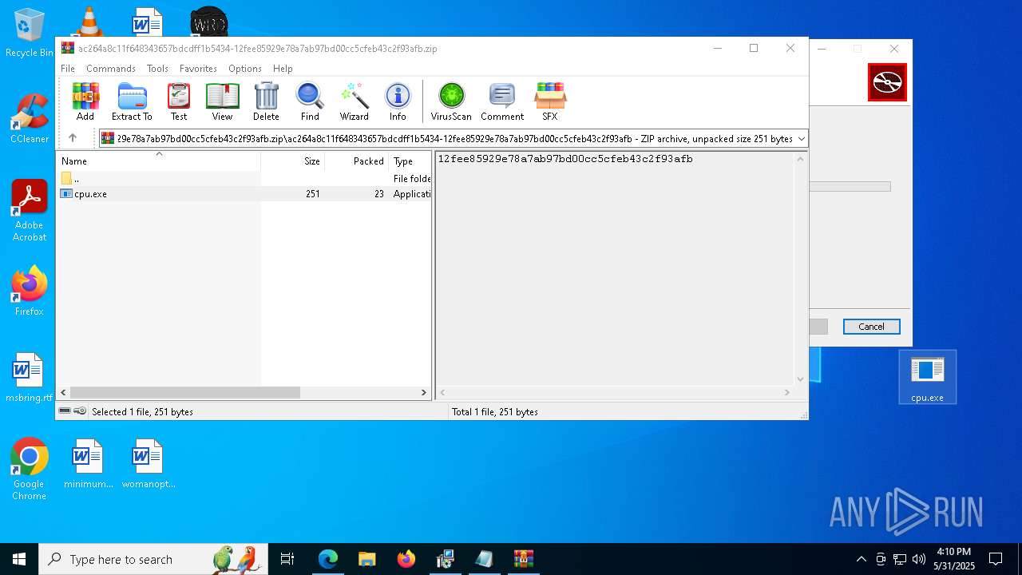Select the Recycle Bin desktop icon
The image size is (1022, 575).
point(29,34)
